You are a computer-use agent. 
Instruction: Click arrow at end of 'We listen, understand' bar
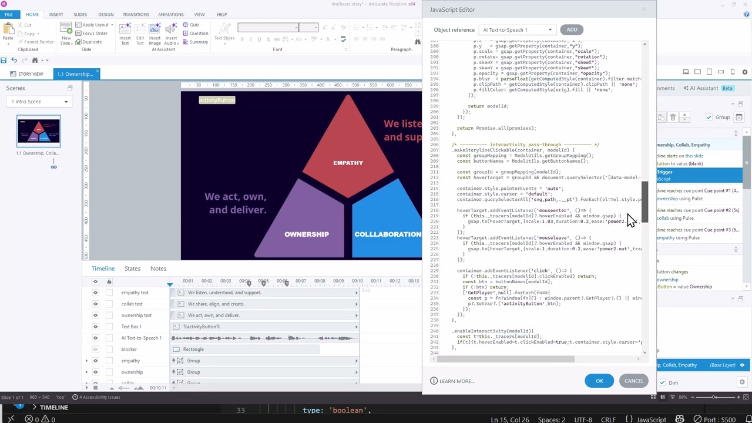click(x=356, y=293)
